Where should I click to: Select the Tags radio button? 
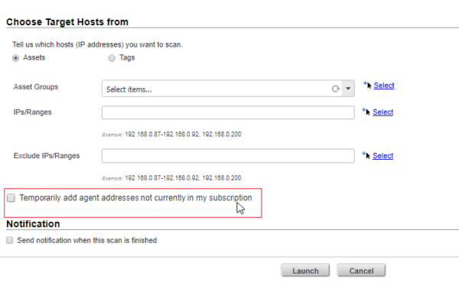pos(112,58)
